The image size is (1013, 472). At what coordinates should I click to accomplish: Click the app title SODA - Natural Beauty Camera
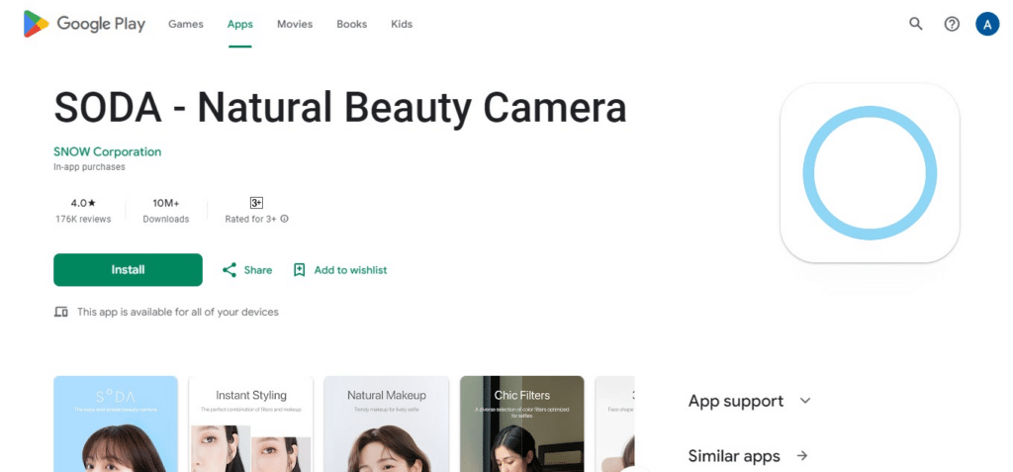point(340,108)
